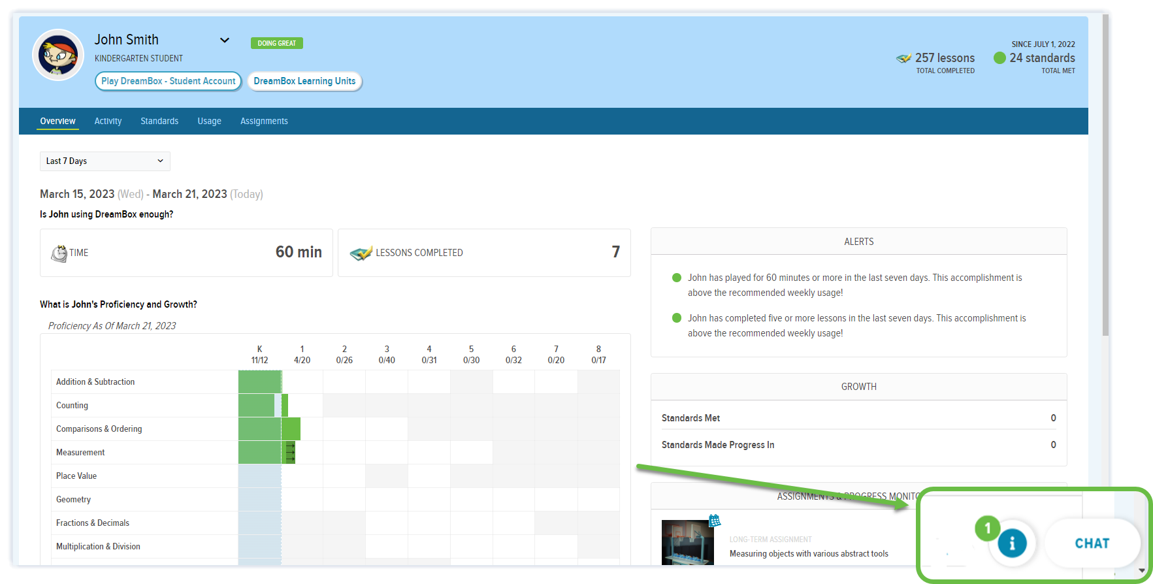This screenshot has width=1153, height=584.
Task: Click the Lessons Completed checkmark icon
Action: pos(361,253)
